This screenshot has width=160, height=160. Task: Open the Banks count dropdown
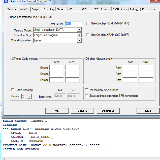pos(26,96)
